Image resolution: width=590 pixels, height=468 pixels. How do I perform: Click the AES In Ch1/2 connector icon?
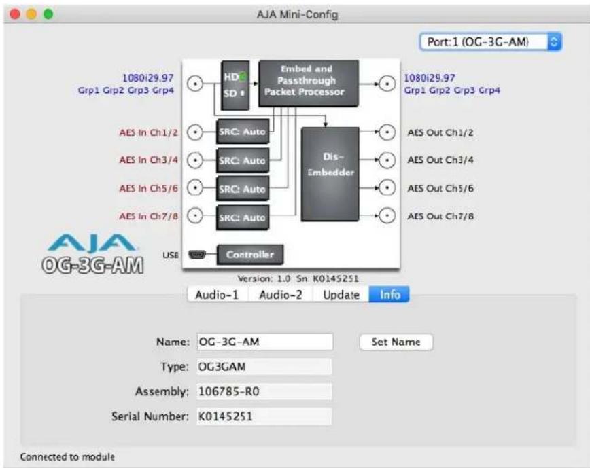195,132
